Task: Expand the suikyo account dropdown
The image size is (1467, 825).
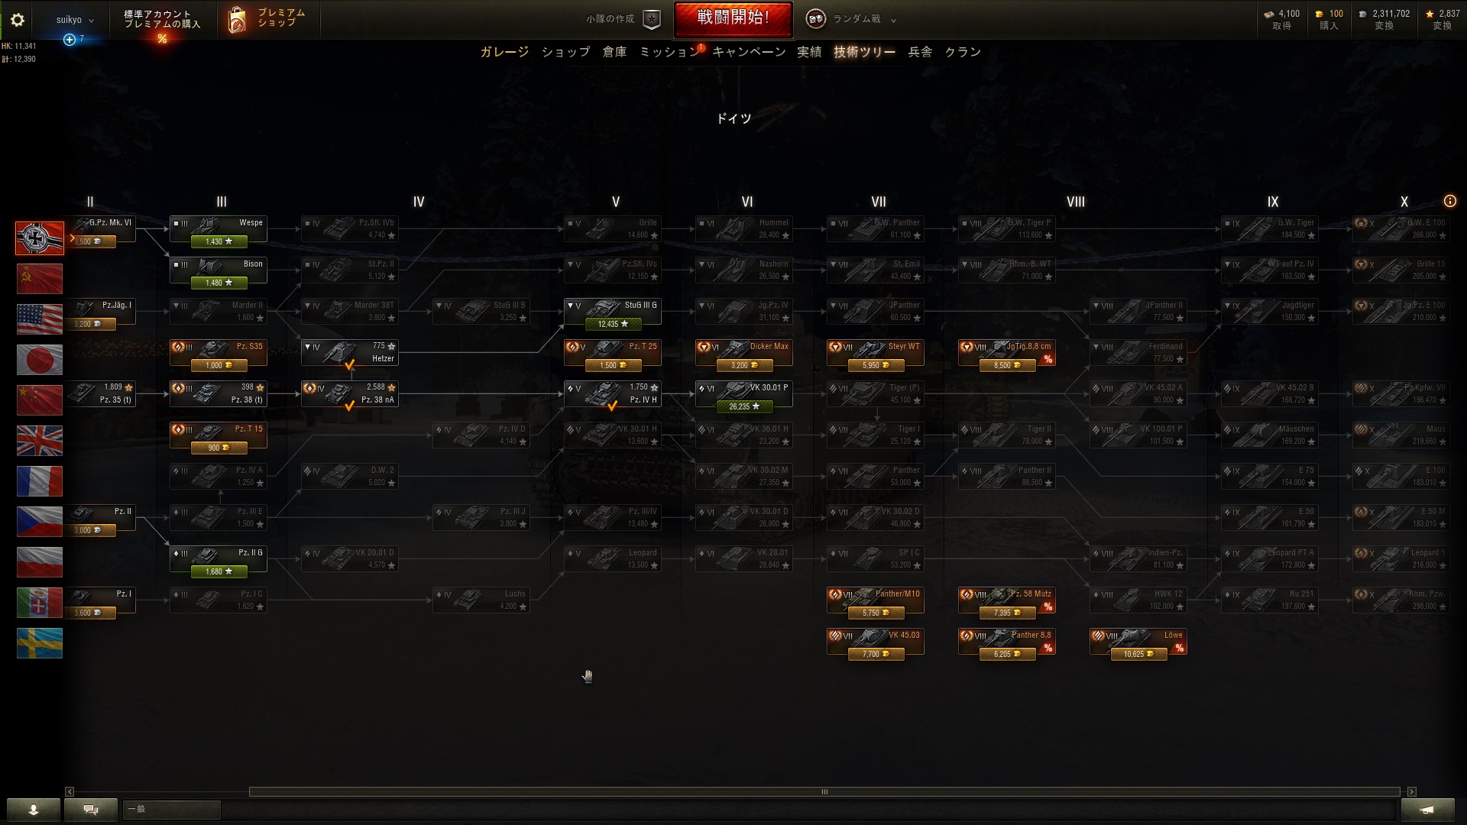Action: (x=75, y=20)
